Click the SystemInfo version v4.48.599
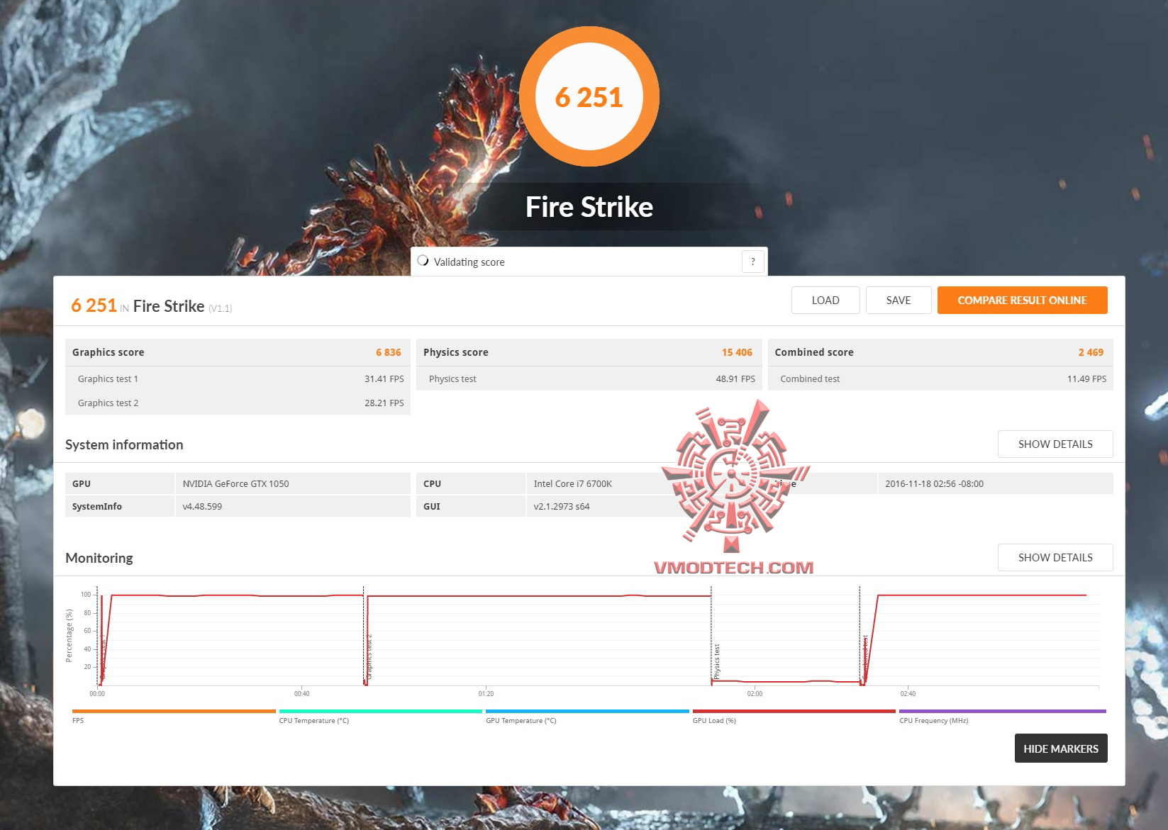This screenshot has height=830, width=1168. 202,507
